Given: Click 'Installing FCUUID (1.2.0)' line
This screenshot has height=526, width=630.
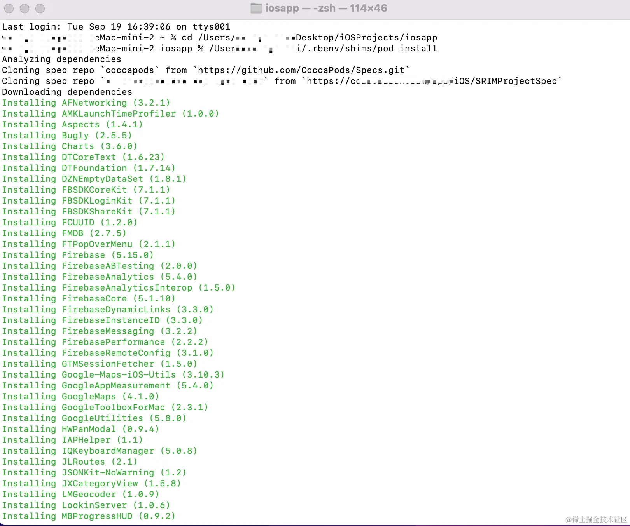Looking at the screenshot, I should point(70,223).
